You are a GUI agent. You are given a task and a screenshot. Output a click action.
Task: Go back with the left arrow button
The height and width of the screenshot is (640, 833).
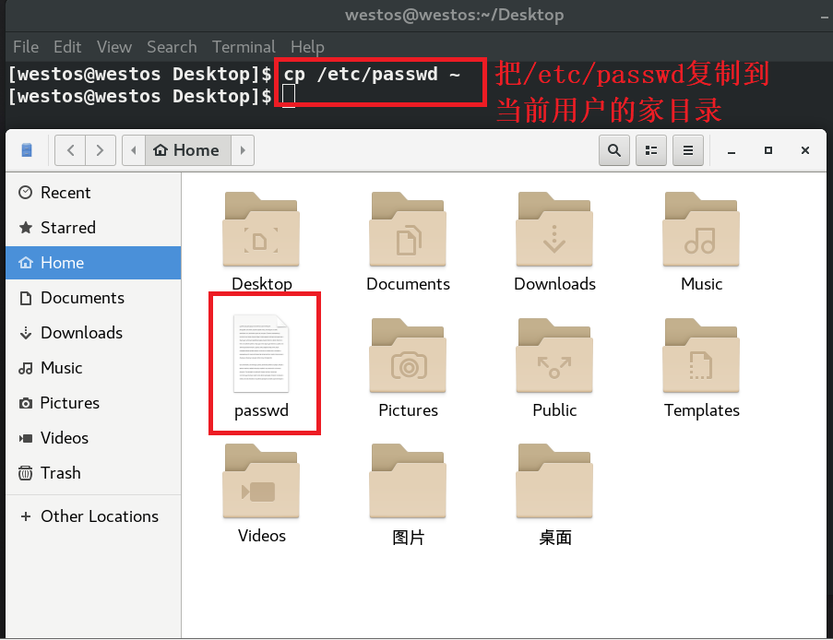(x=71, y=150)
